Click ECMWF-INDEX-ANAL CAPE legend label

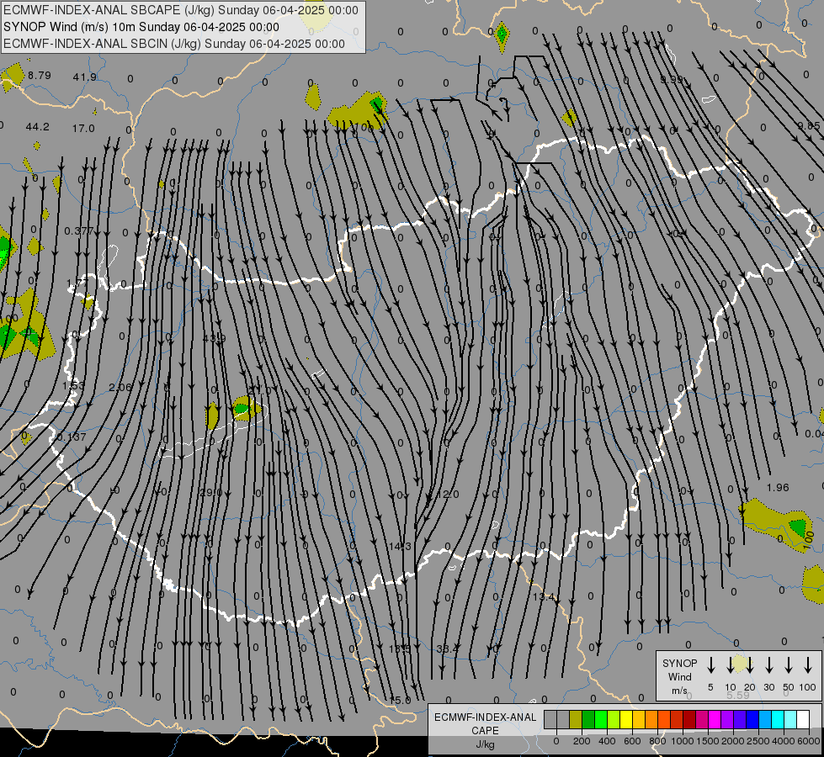pos(485,723)
